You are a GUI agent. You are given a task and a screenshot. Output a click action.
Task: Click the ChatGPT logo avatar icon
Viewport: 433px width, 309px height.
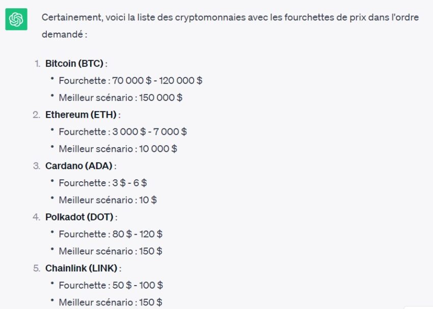coord(16,19)
